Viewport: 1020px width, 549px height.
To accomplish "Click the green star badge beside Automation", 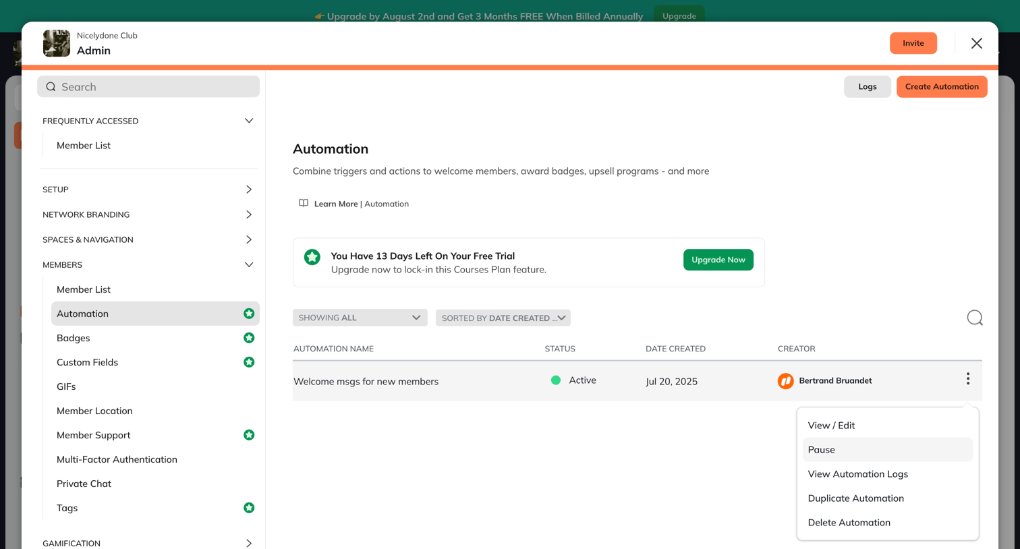I will pos(249,314).
